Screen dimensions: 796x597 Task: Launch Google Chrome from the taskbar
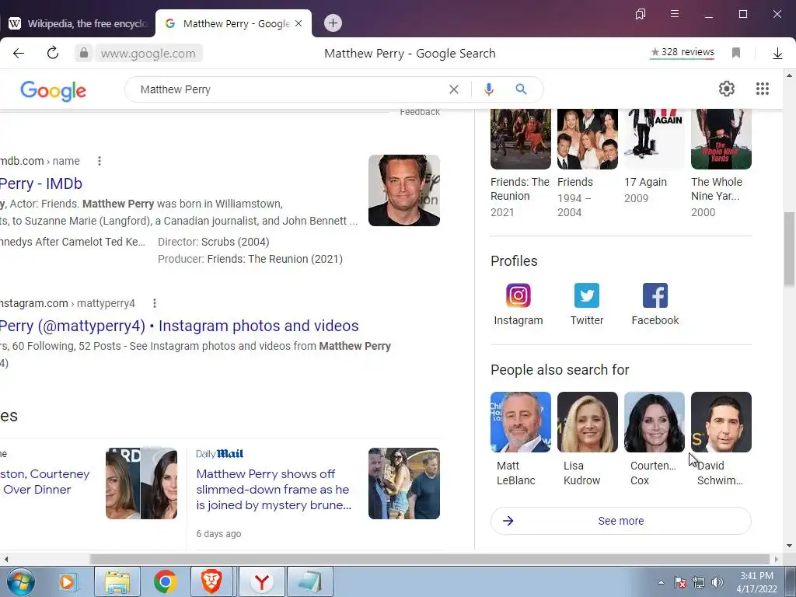[165, 581]
